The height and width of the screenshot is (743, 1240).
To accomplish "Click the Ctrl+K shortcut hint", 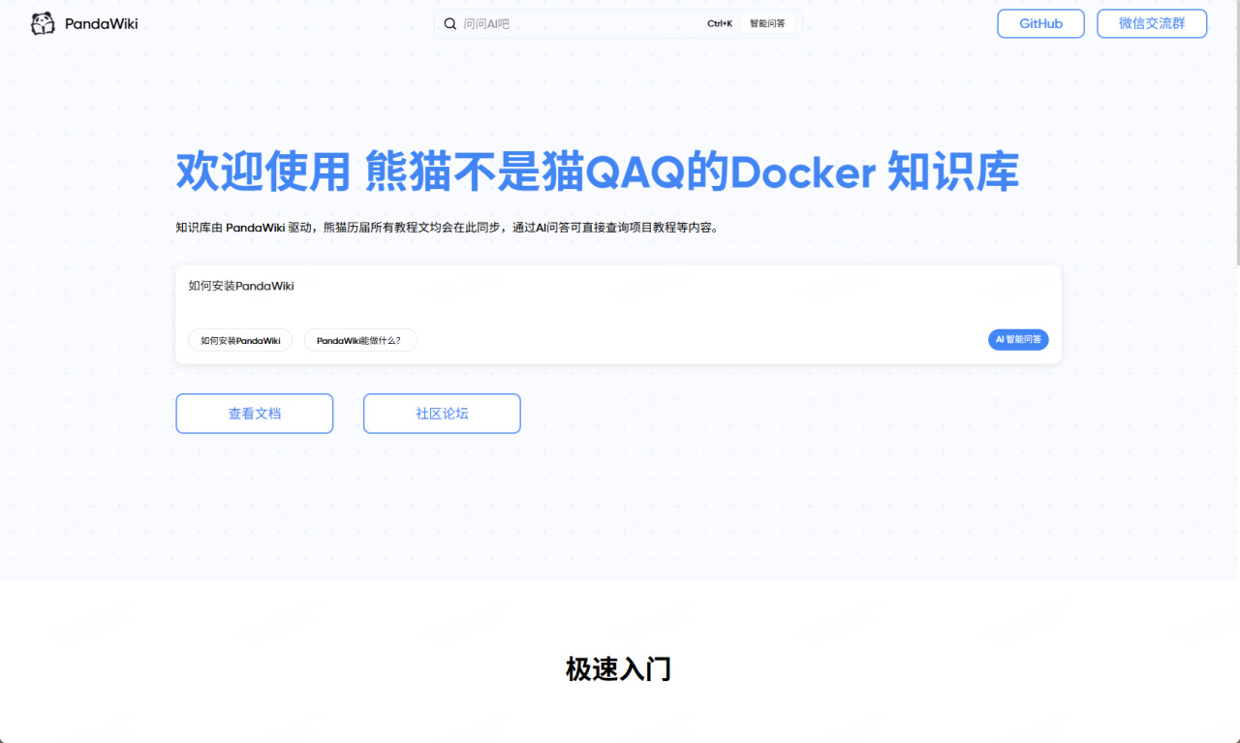I will pos(720,23).
